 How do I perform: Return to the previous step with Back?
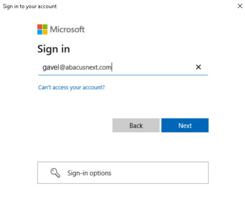136,125
